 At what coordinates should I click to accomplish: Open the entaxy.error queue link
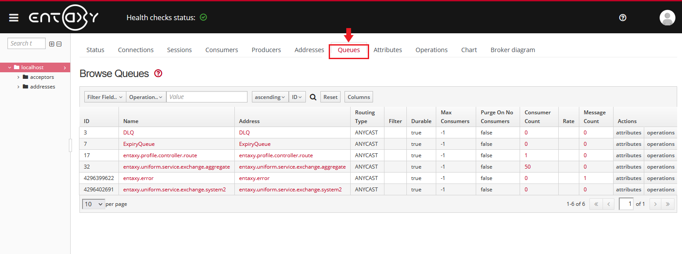[x=138, y=178]
